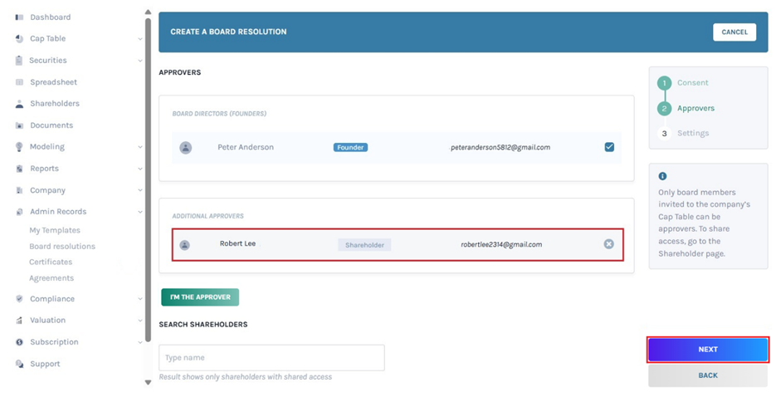Image resolution: width=776 pixels, height=397 pixels.
Task: Click the Securities clipboard icon
Action: [19, 61]
